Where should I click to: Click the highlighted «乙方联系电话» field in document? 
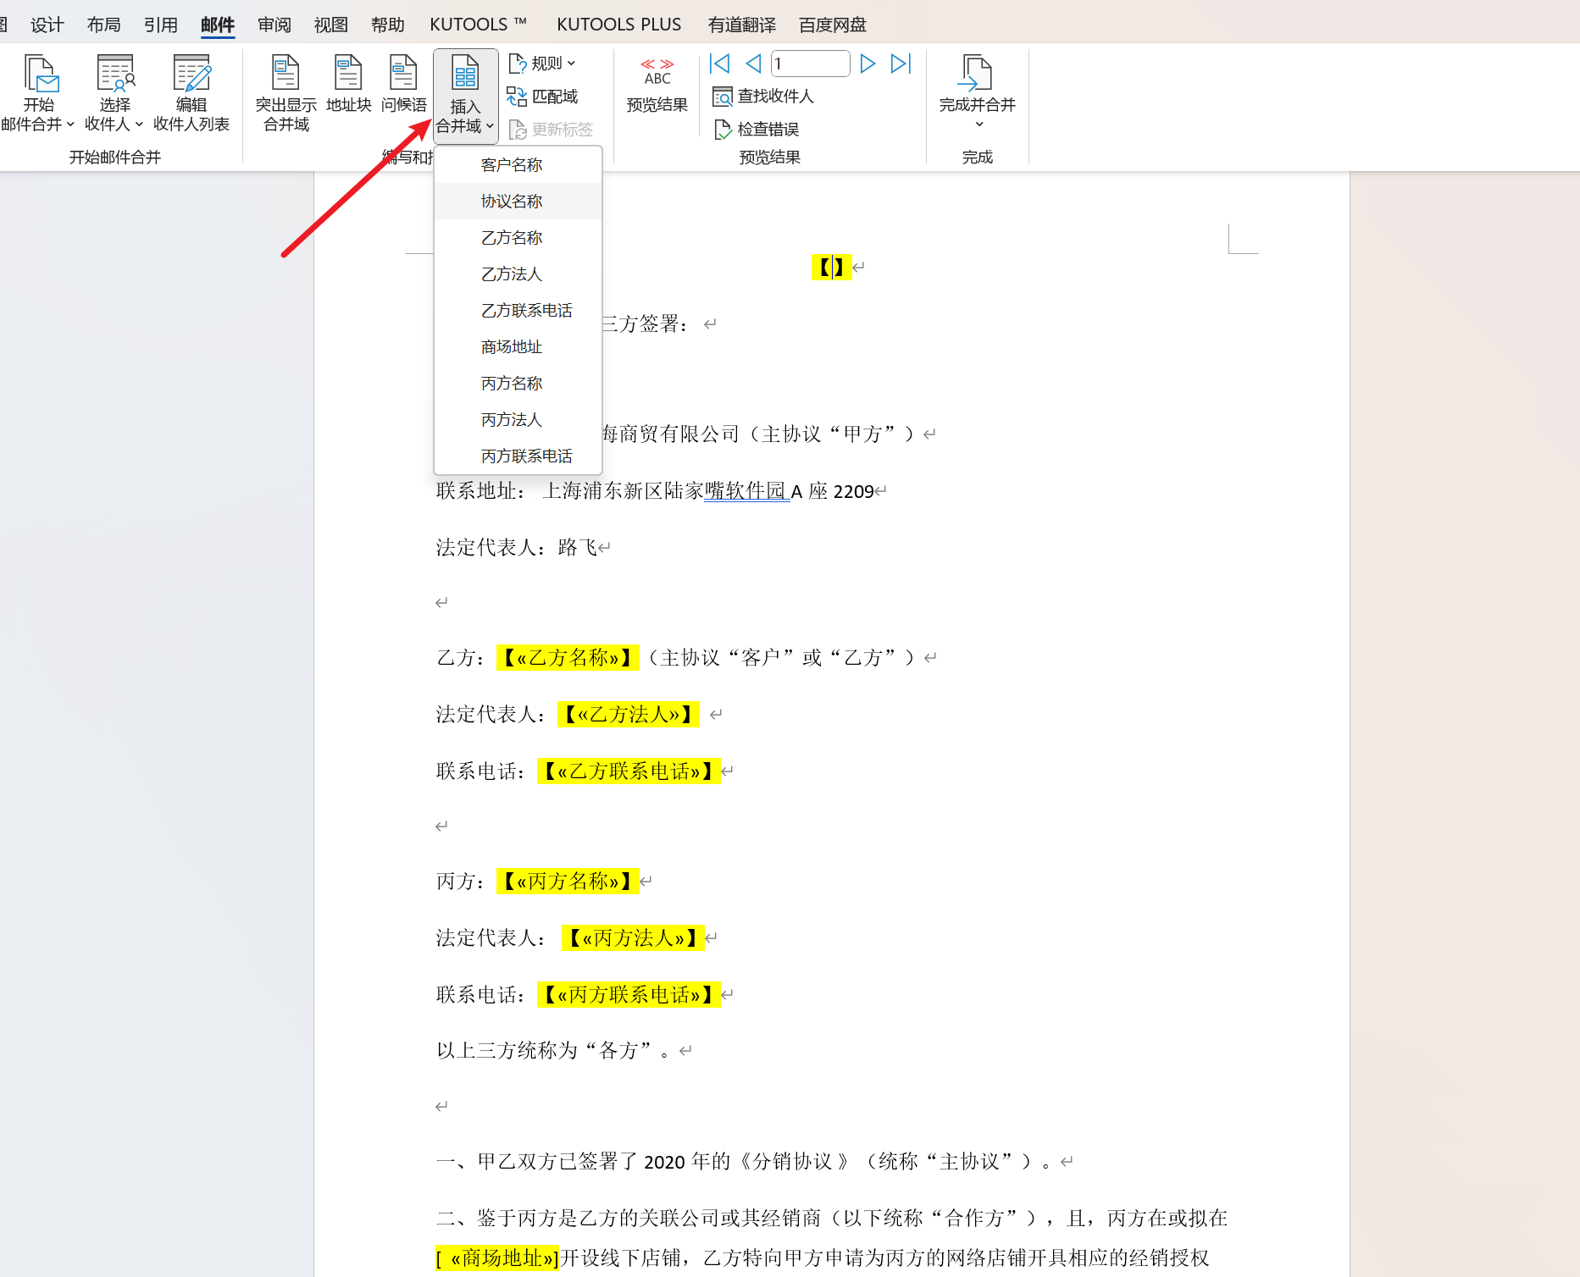click(x=629, y=771)
